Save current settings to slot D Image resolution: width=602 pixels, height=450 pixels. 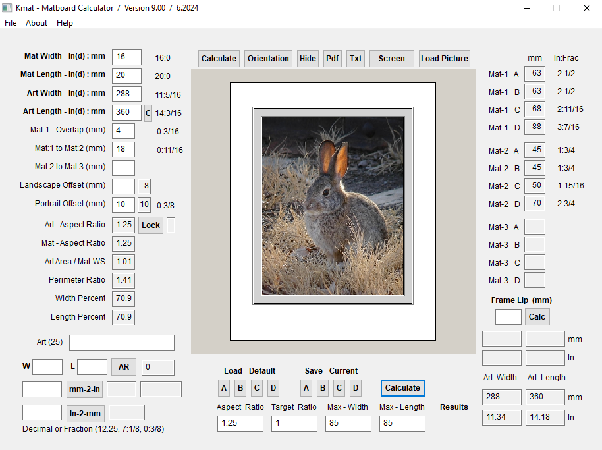click(x=355, y=388)
